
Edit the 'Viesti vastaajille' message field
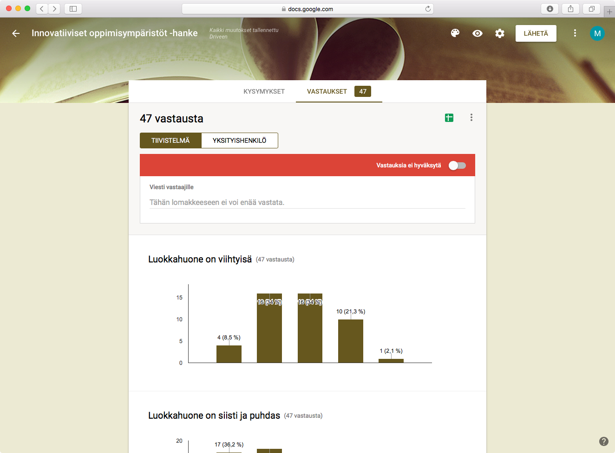coord(307,203)
